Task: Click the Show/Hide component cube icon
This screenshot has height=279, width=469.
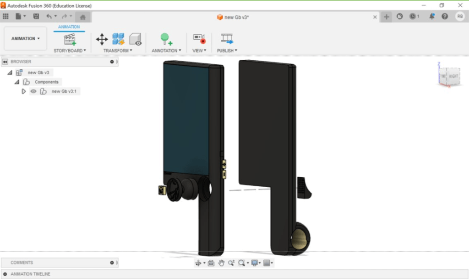Action: coord(135,39)
